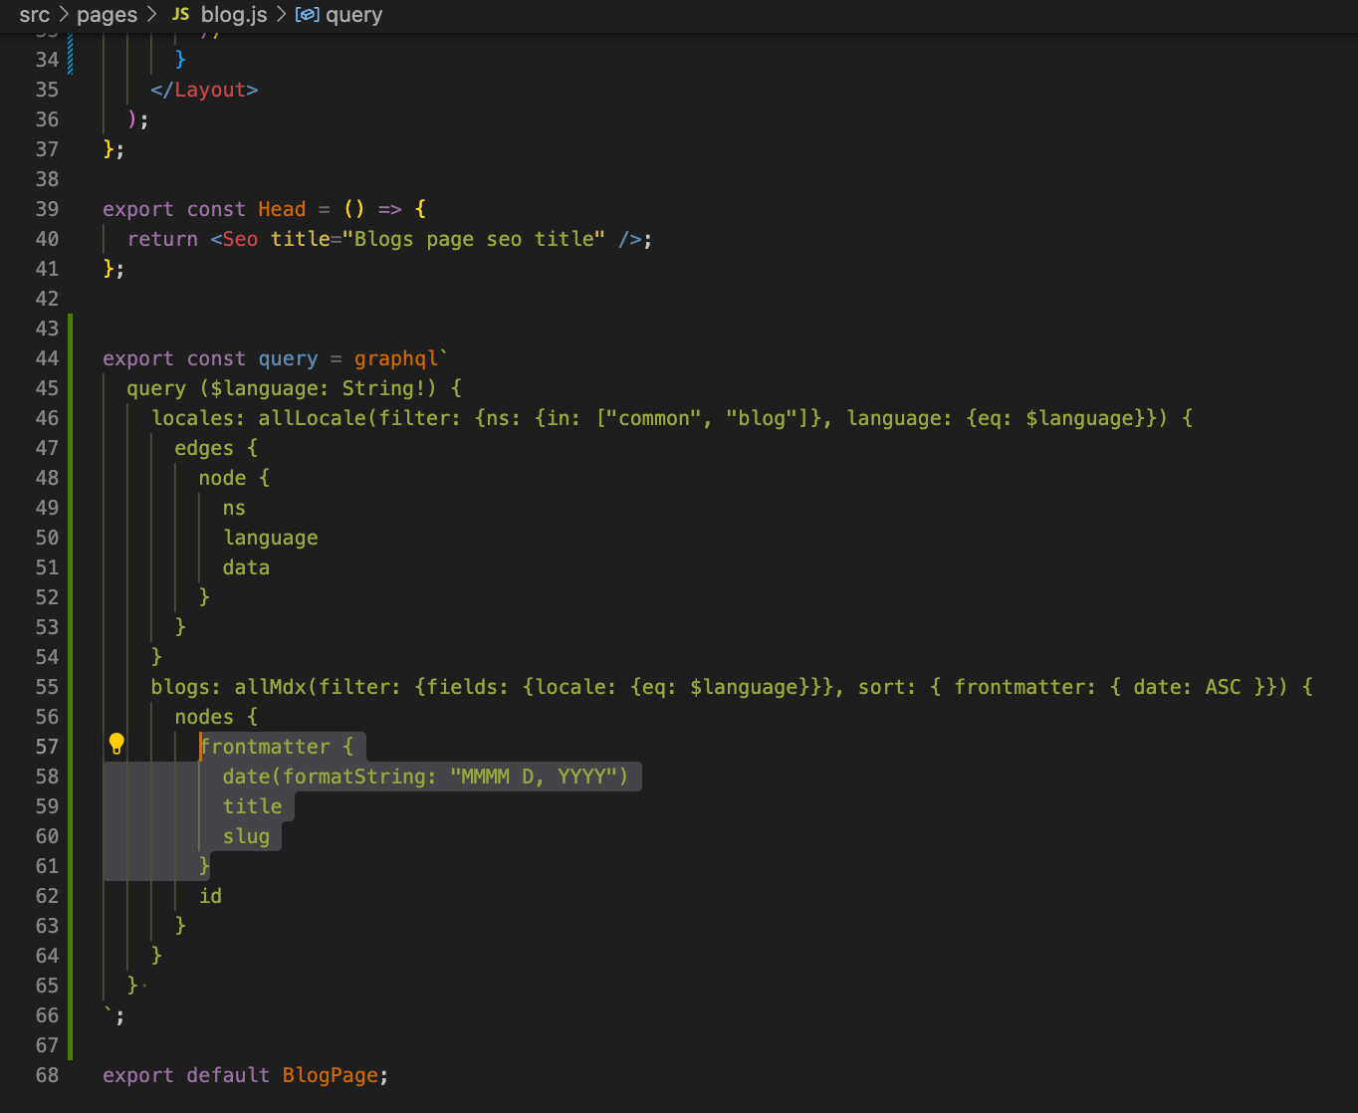Click the ASC sort value
This screenshot has width=1358, height=1113.
tap(1224, 687)
